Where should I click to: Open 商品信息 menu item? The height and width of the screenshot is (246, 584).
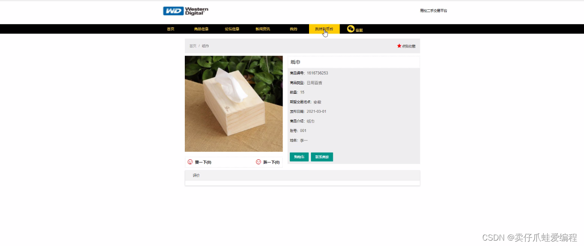201,29
